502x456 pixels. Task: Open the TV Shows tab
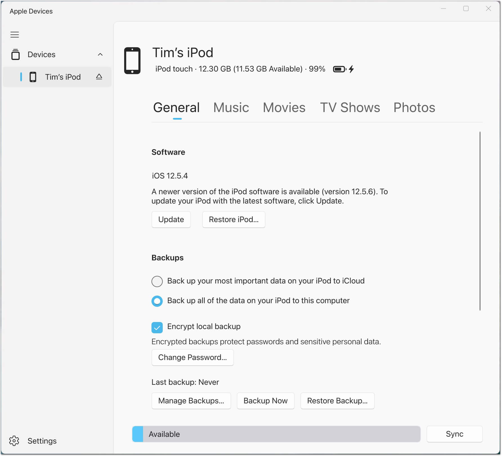(x=350, y=108)
